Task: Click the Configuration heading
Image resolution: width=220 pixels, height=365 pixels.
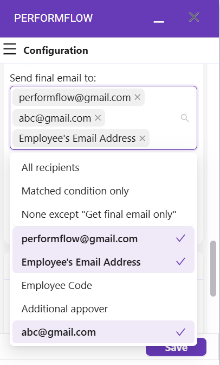Action: [x=56, y=51]
